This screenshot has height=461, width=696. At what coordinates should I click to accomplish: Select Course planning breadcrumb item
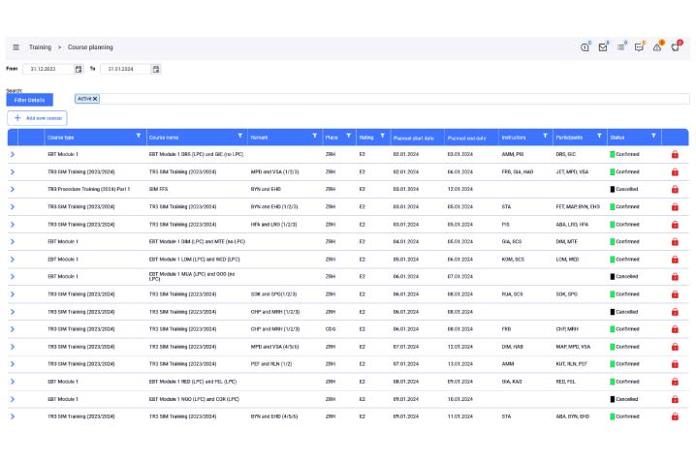[90, 46]
